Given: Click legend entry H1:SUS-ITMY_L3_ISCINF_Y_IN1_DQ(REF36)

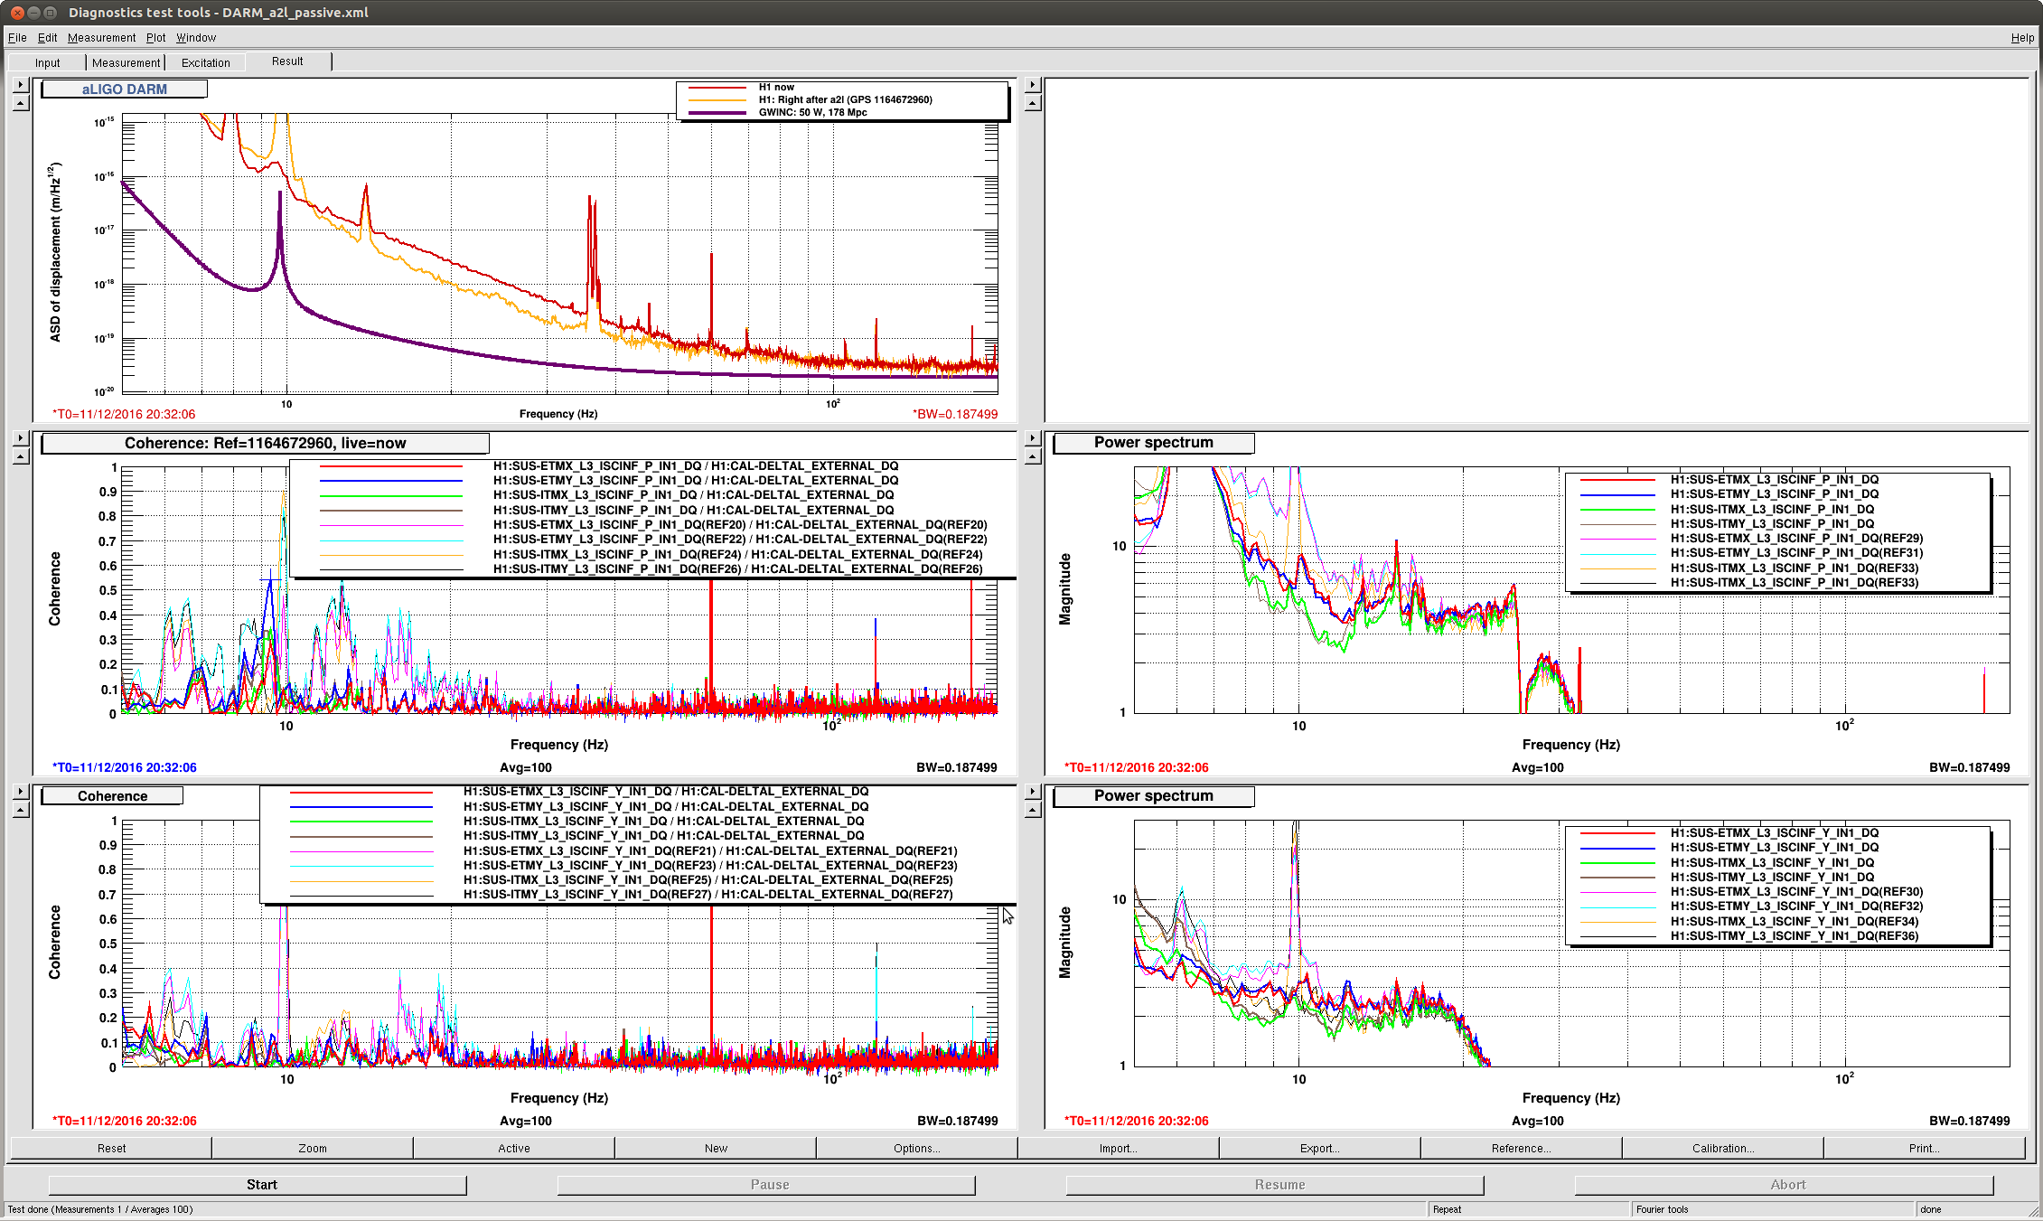Looking at the screenshot, I should [x=1794, y=936].
